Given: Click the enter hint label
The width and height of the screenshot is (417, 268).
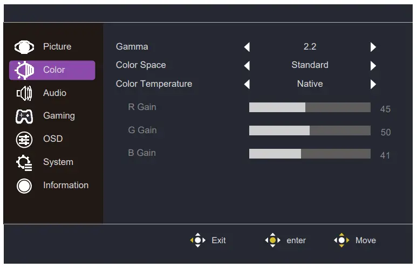Looking at the screenshot, I should (296, 240).
